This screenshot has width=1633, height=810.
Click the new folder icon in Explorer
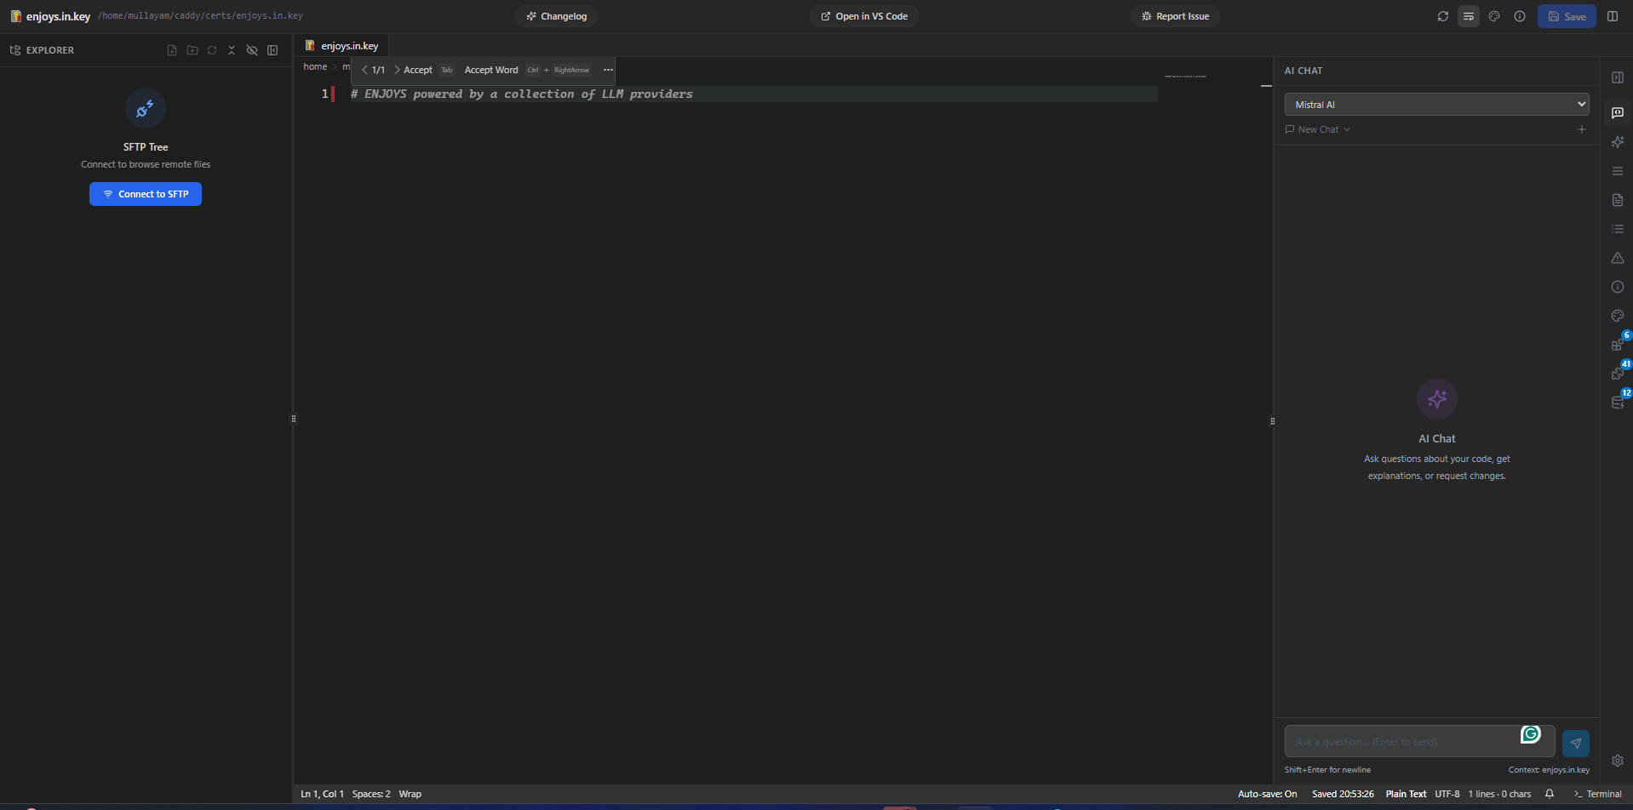192,50
